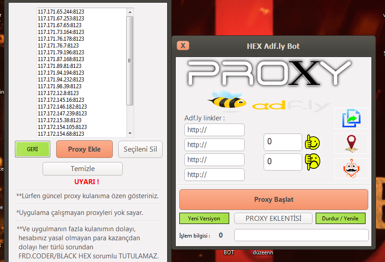
Task: Click the green GERİ button
Action: click(32, 149)
